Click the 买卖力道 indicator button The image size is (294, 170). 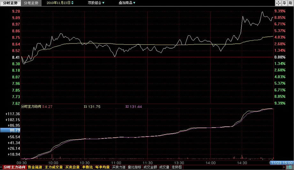119,167
